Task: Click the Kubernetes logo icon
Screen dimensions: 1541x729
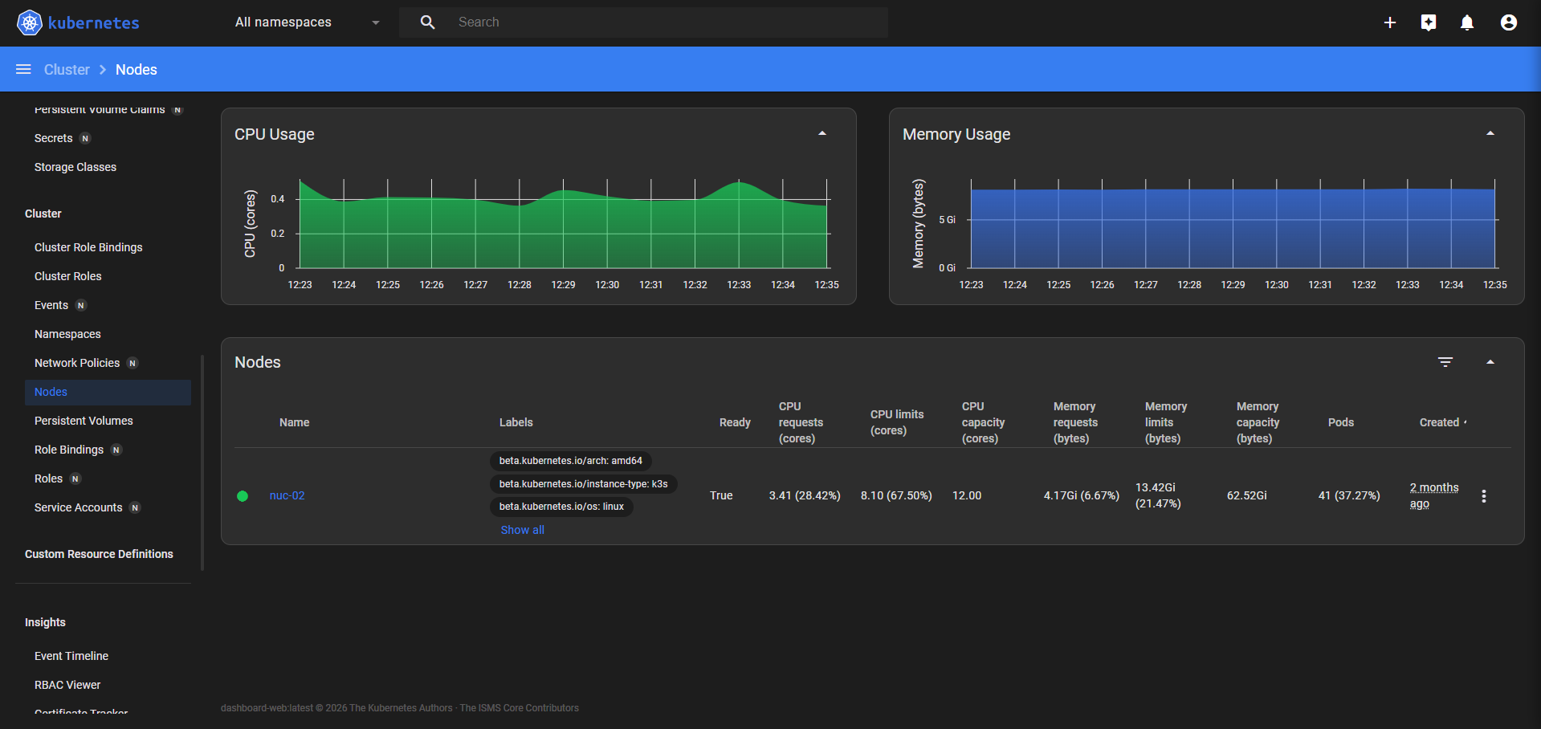Action: tap(30, 22)
